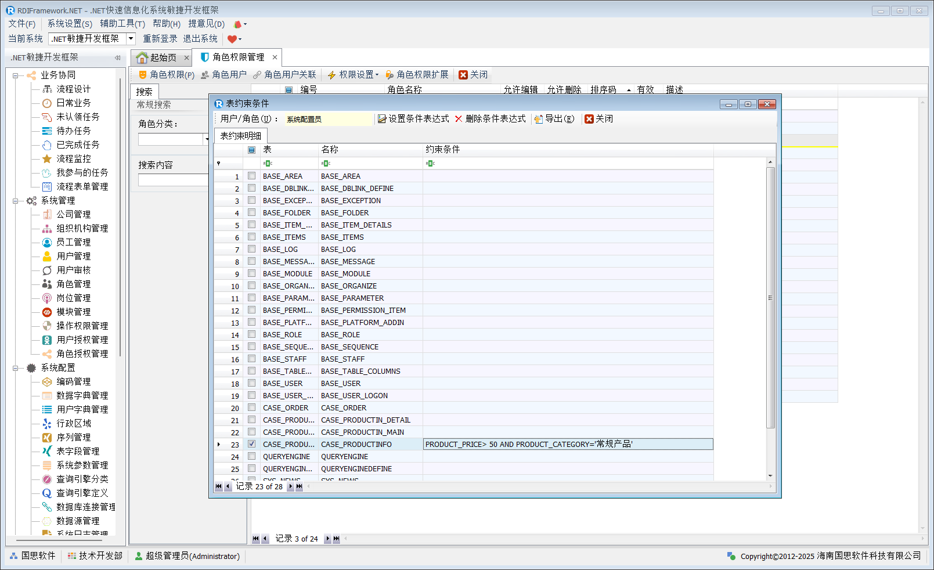Uncheck the CASE_PRODUCTINFO row checkbox
This screenshot has height=570, width=934.
[251, 444]
